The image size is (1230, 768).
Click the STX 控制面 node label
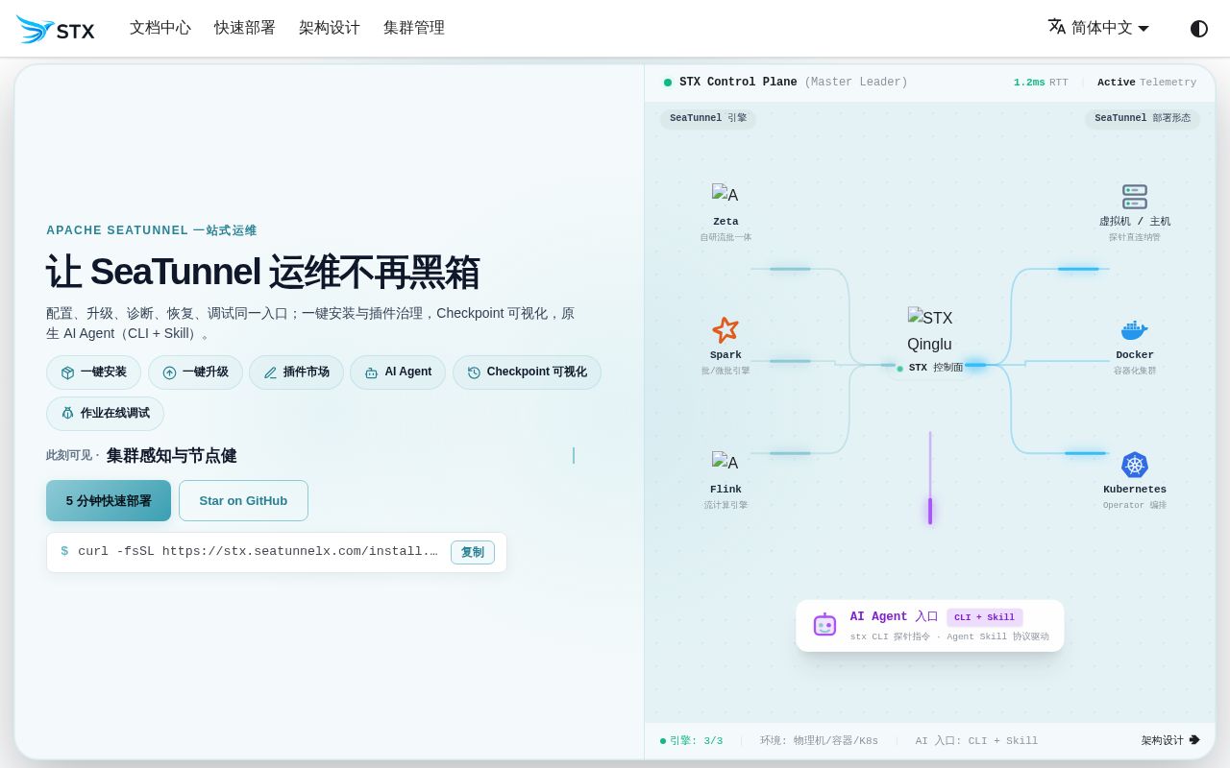[x=930, y=368]
